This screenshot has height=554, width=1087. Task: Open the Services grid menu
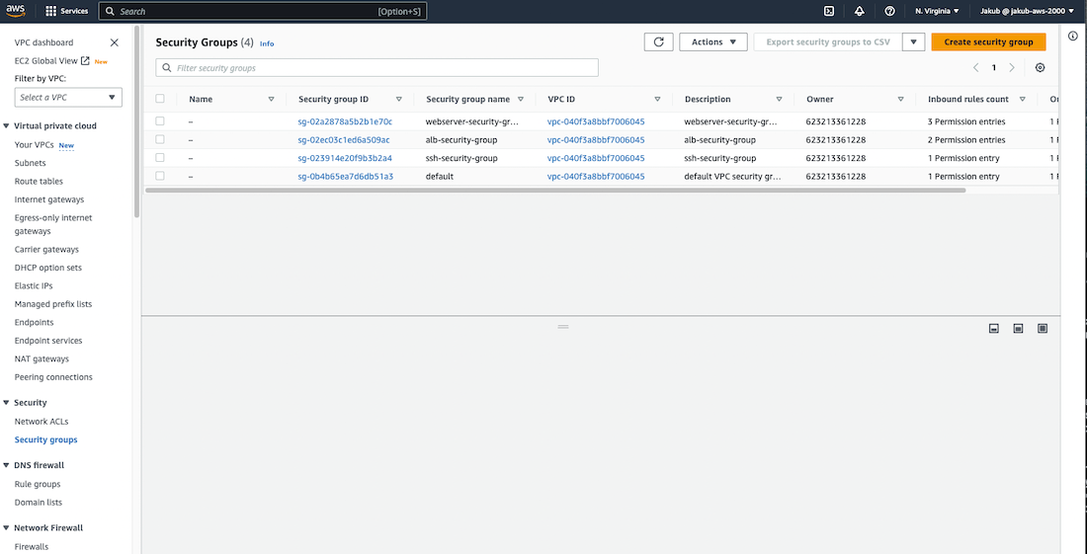(51, 11)
